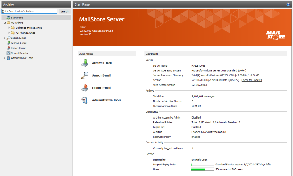The height and width of the screenshot is (176, 293).
Task: Focus the Quick Search archive field
Action: [29, 11]
